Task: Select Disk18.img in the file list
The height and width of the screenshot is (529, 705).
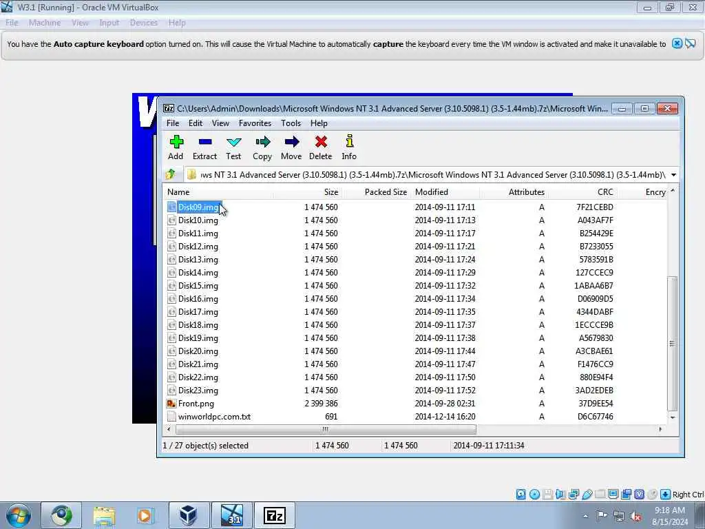Action: [x=198, y=325]
